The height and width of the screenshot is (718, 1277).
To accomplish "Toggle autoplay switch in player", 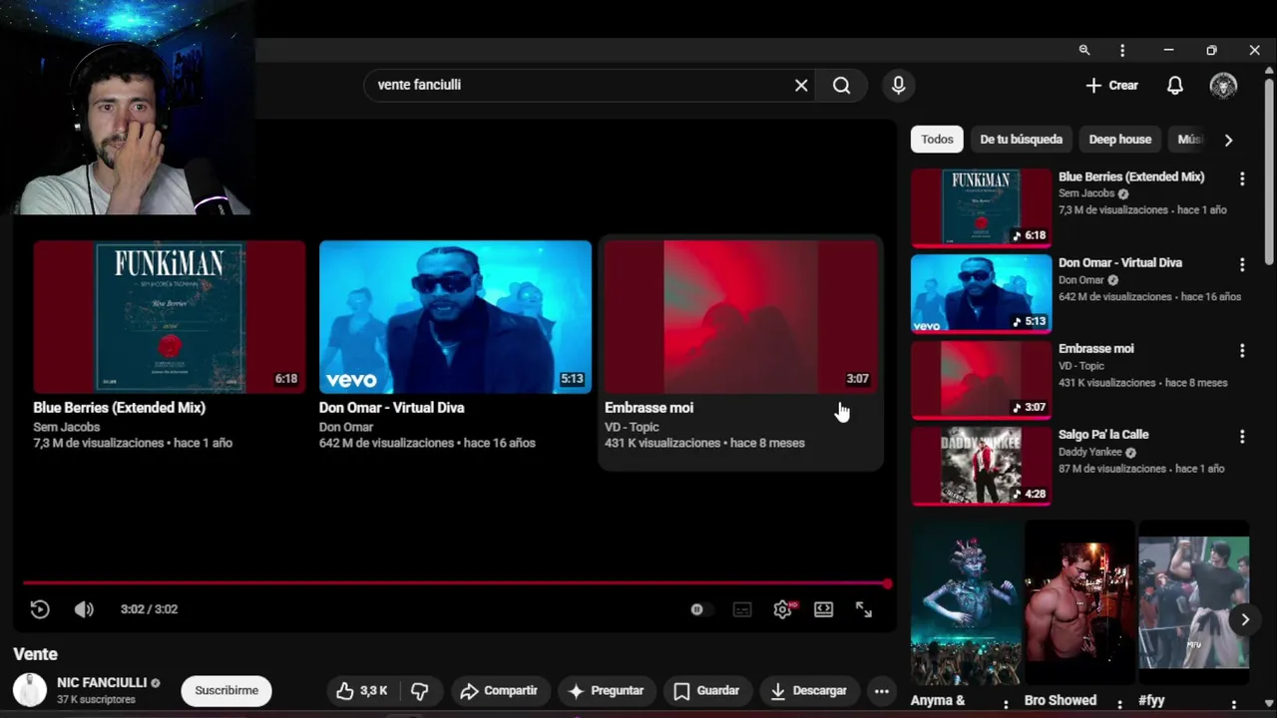I will 700,609.
